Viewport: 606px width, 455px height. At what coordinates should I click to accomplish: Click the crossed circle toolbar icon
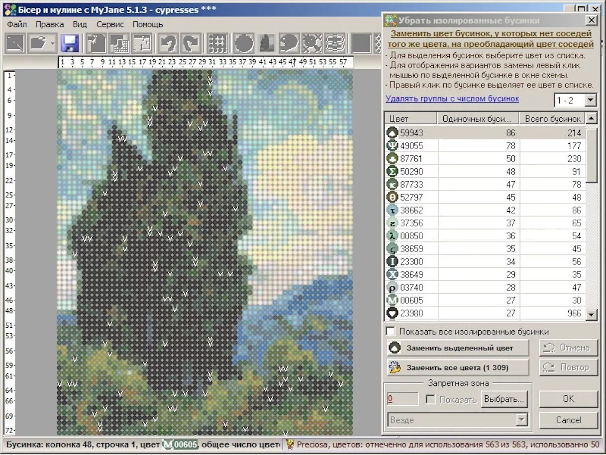[312, 44]
